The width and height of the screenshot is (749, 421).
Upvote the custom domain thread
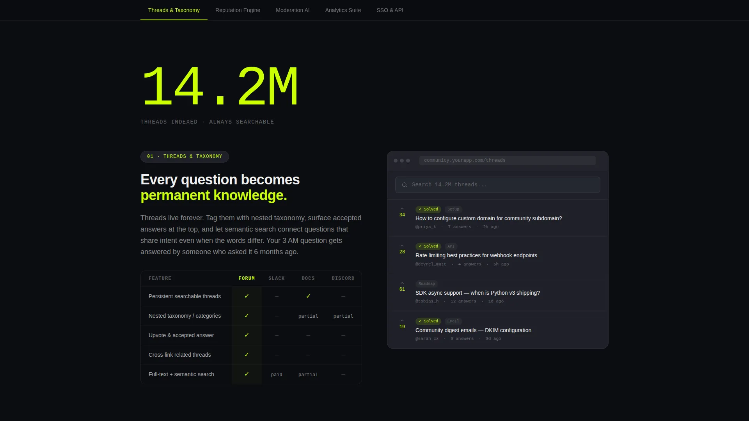(402, 209)
